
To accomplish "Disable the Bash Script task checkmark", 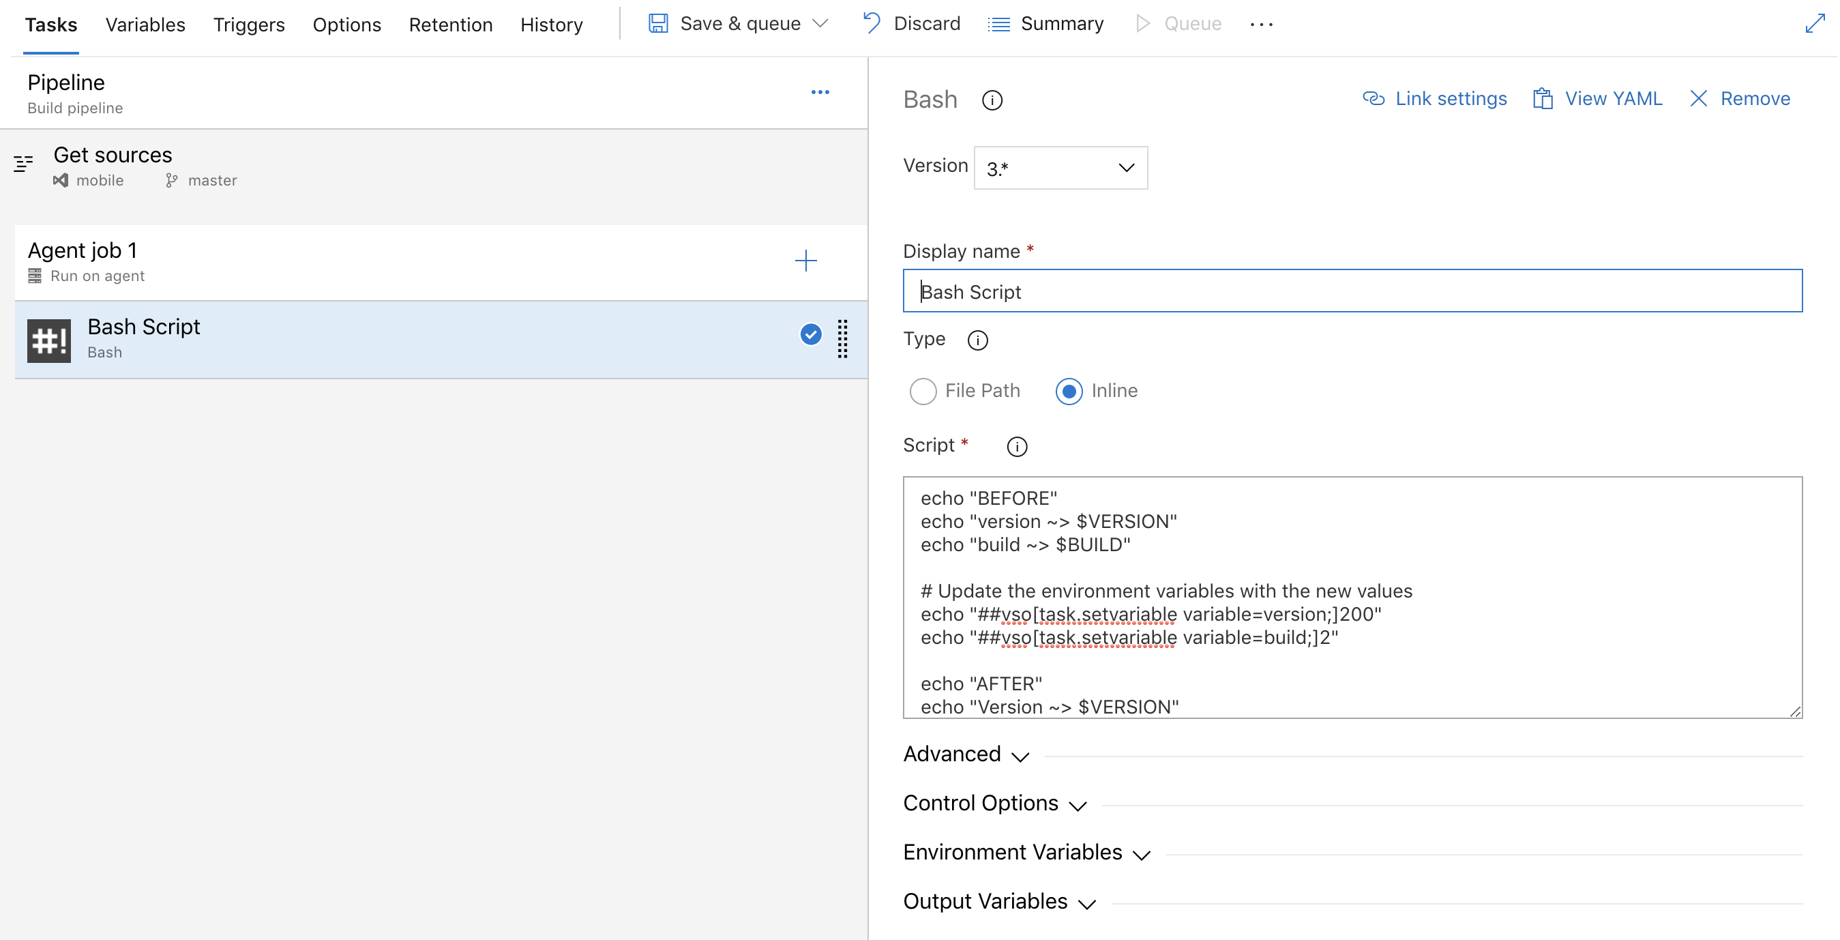I will coord(810,334).
